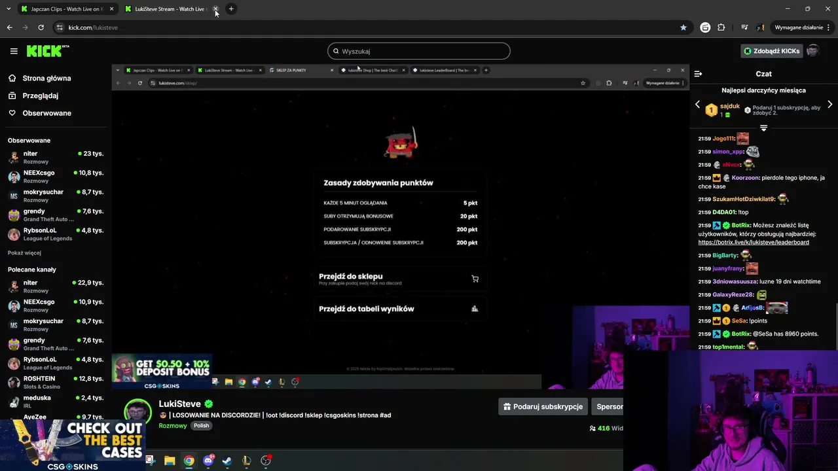Screen dimensions: 838x471
Task: Close the Japczan Clips browser tab
Action: [111, 9]
